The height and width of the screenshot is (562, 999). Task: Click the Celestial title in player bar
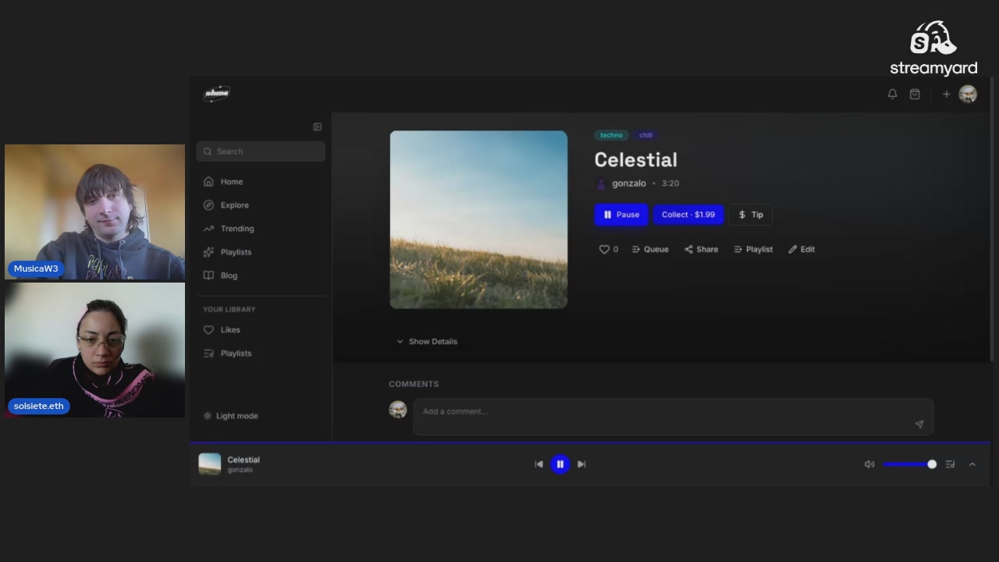click(x=244, y=460)
